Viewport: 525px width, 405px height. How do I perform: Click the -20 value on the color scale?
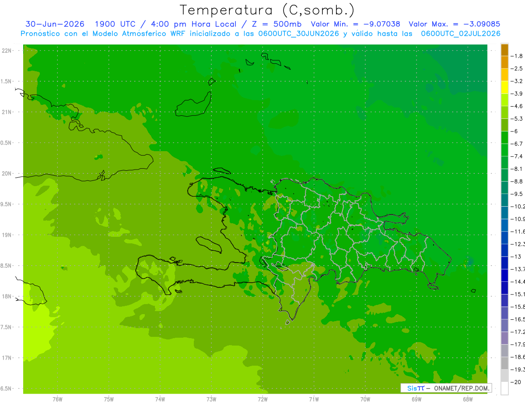(516, 382)
